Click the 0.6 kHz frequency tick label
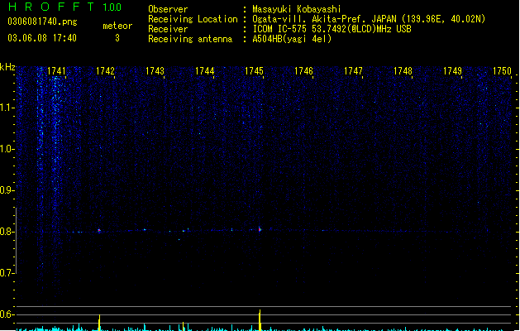The width and height of the screenshot is (520, 331). (x=7, y=314)
